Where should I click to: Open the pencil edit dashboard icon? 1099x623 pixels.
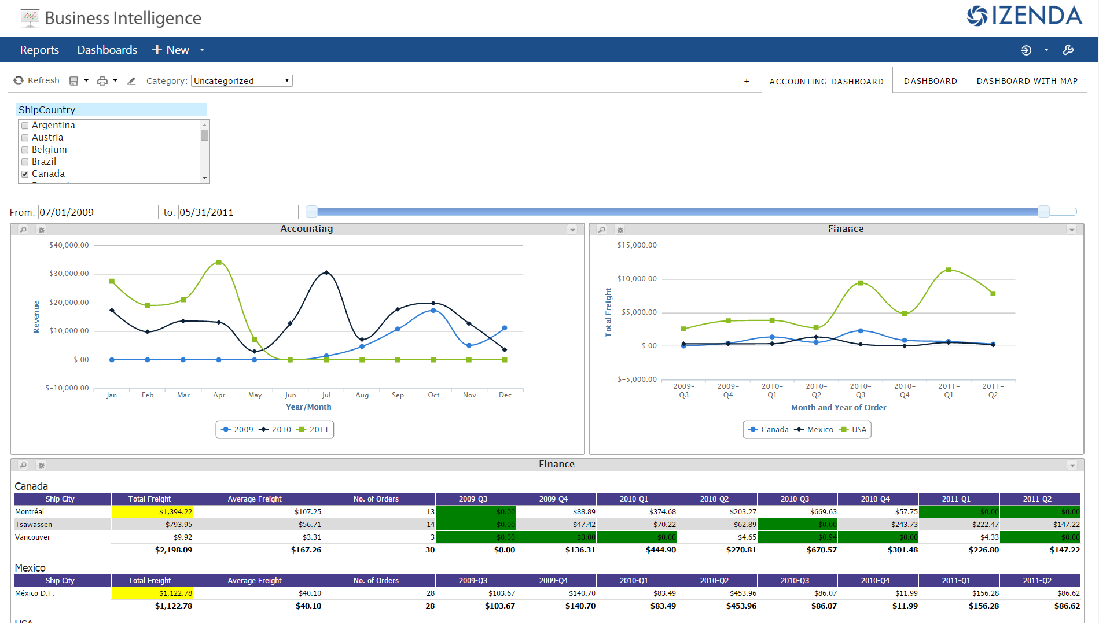click(131, 81)
